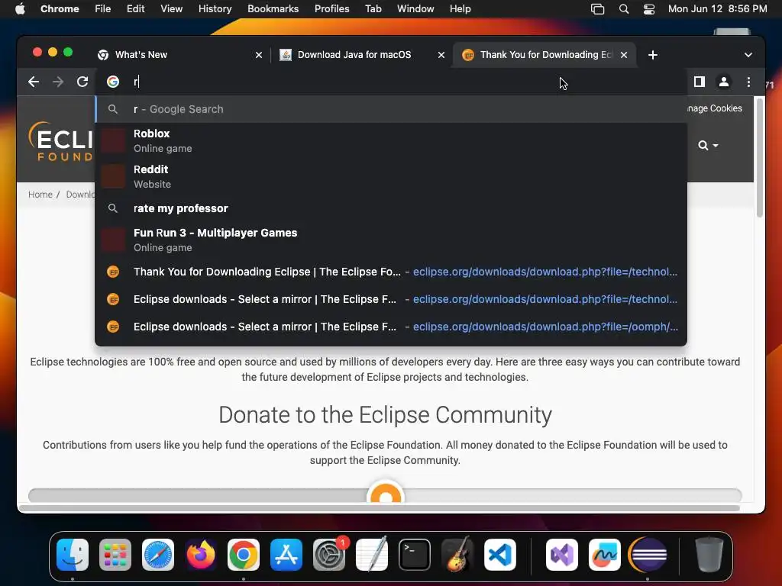The height and width of the screenshot is (586, 782).
Task: Open first Eclipse downloads Select a mirror suggestion
Action: (x=391, y=299)
